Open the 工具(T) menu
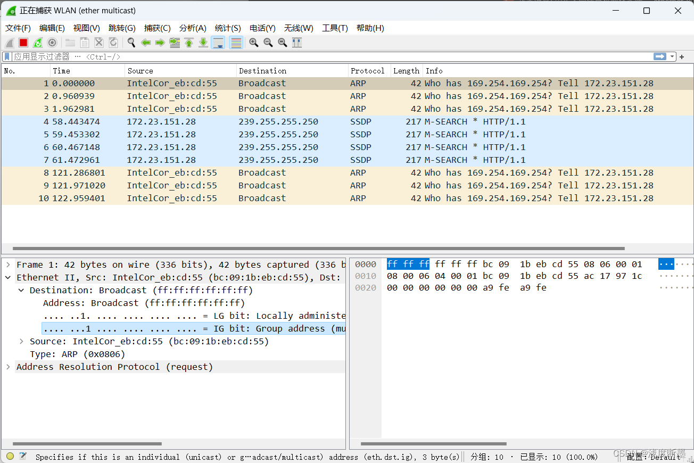 click(335, 28)
